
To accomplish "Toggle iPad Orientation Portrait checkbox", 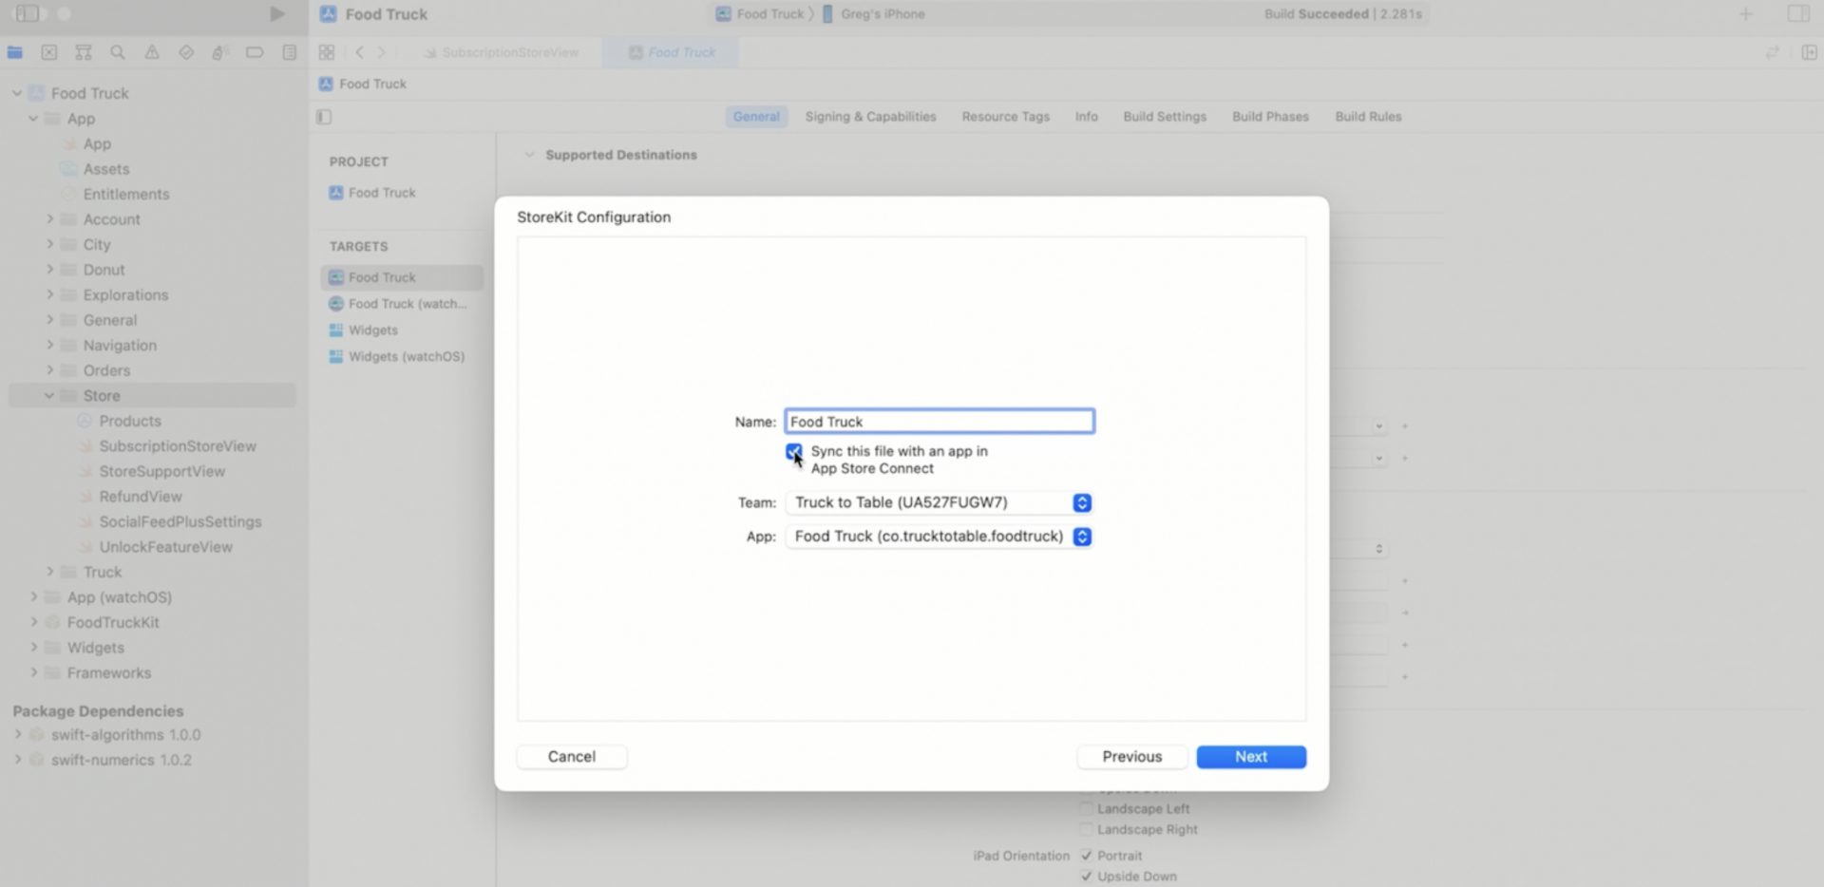I will (x=1086, y=856).
